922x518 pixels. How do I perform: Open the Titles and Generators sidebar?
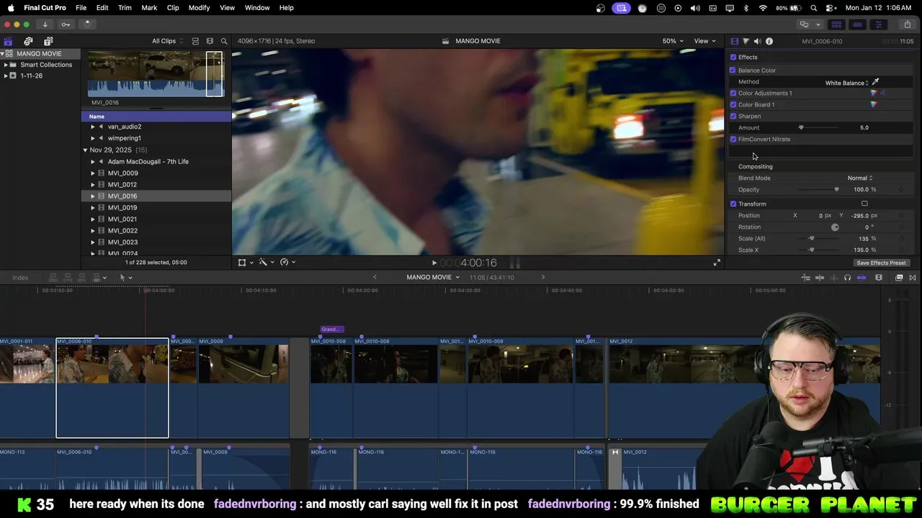[48, 41]
